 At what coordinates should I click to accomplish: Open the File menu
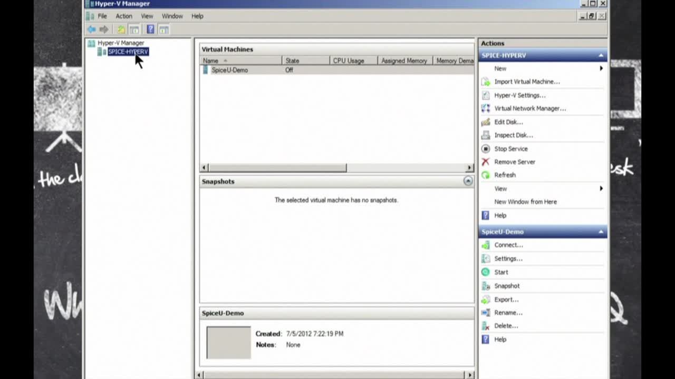pyautogui.click(x=102, y=16)
